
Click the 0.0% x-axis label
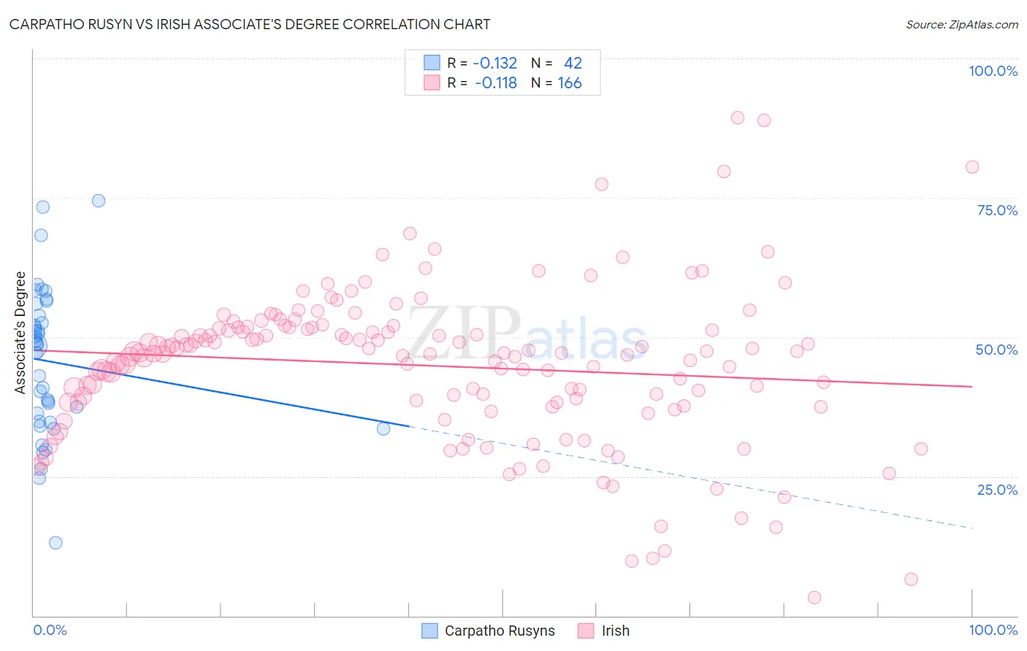[50, 630]
